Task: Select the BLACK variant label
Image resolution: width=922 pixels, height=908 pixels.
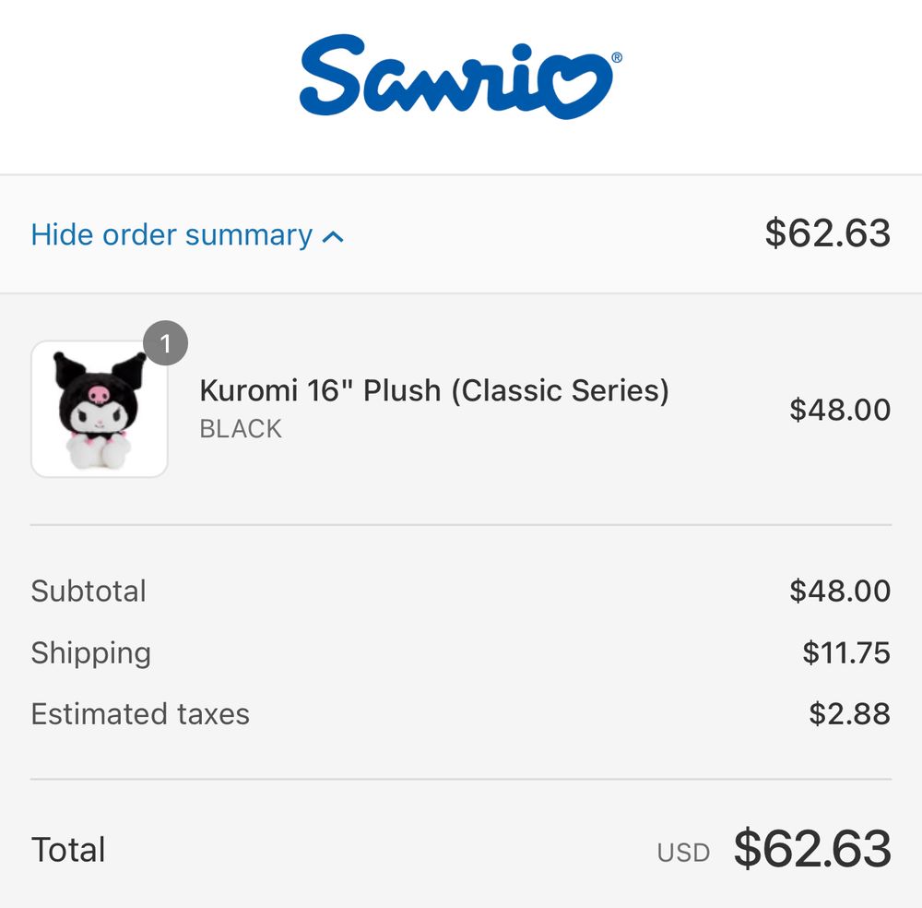Action: 241,429
